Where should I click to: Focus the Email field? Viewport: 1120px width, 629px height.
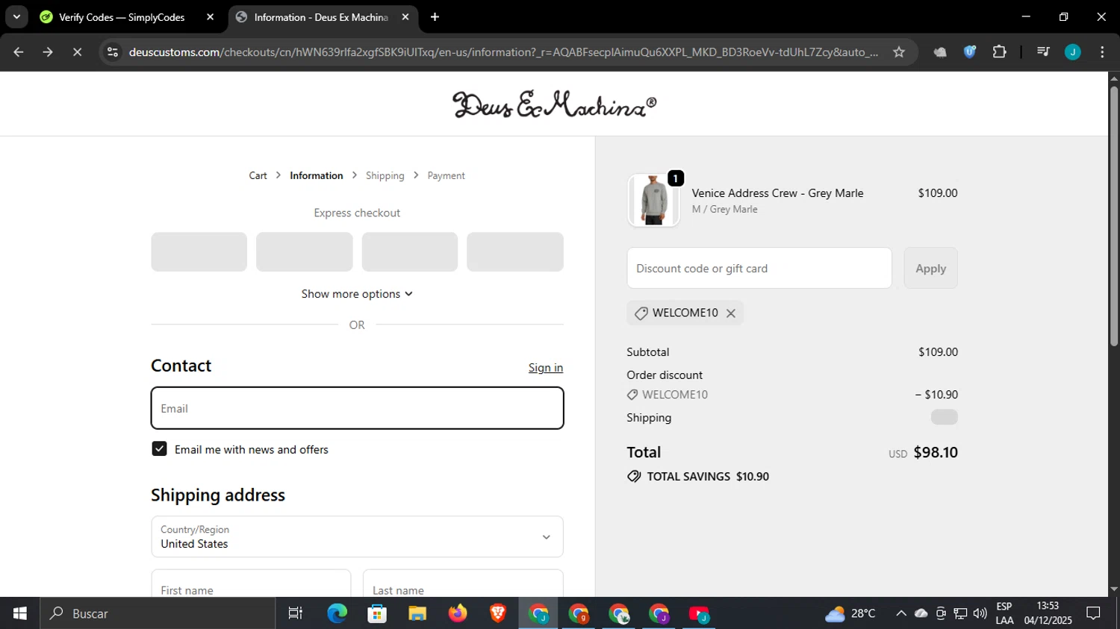(357, 408)
